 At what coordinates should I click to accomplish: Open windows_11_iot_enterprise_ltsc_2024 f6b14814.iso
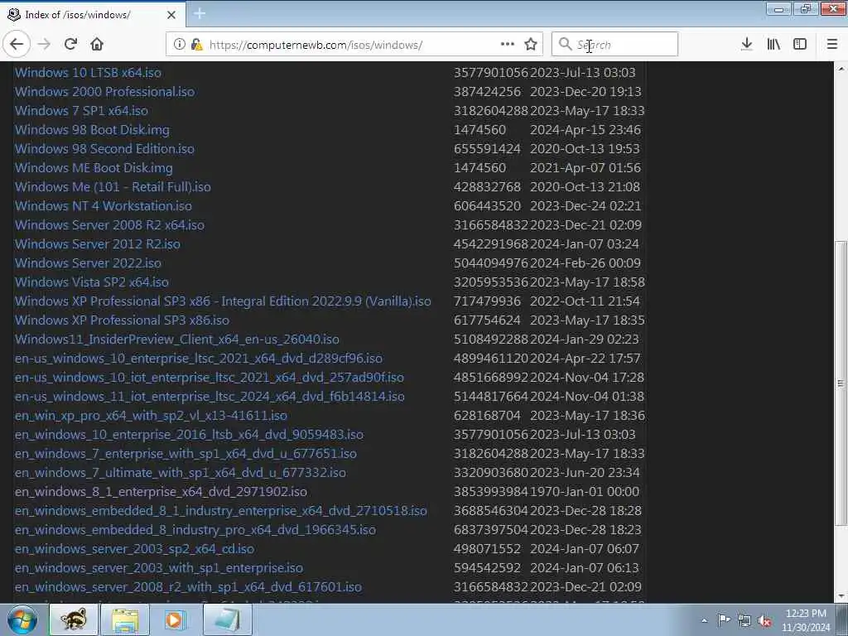210,397
